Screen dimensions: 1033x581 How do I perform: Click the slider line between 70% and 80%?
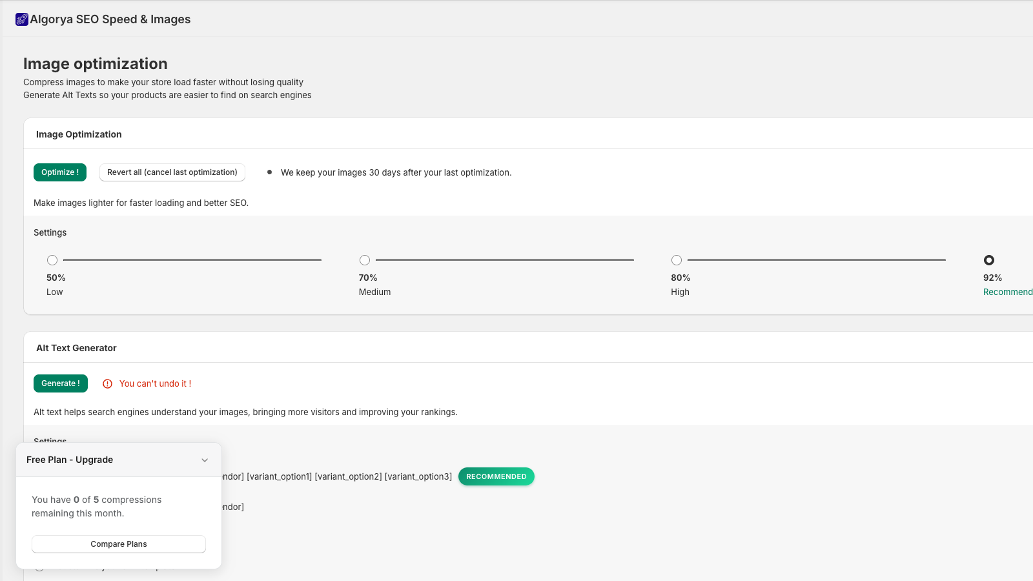point(505,260)
